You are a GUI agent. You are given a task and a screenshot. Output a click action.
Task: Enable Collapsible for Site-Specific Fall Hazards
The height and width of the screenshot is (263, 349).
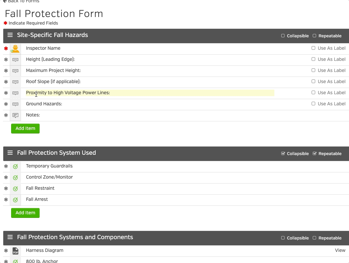(283, 36)
